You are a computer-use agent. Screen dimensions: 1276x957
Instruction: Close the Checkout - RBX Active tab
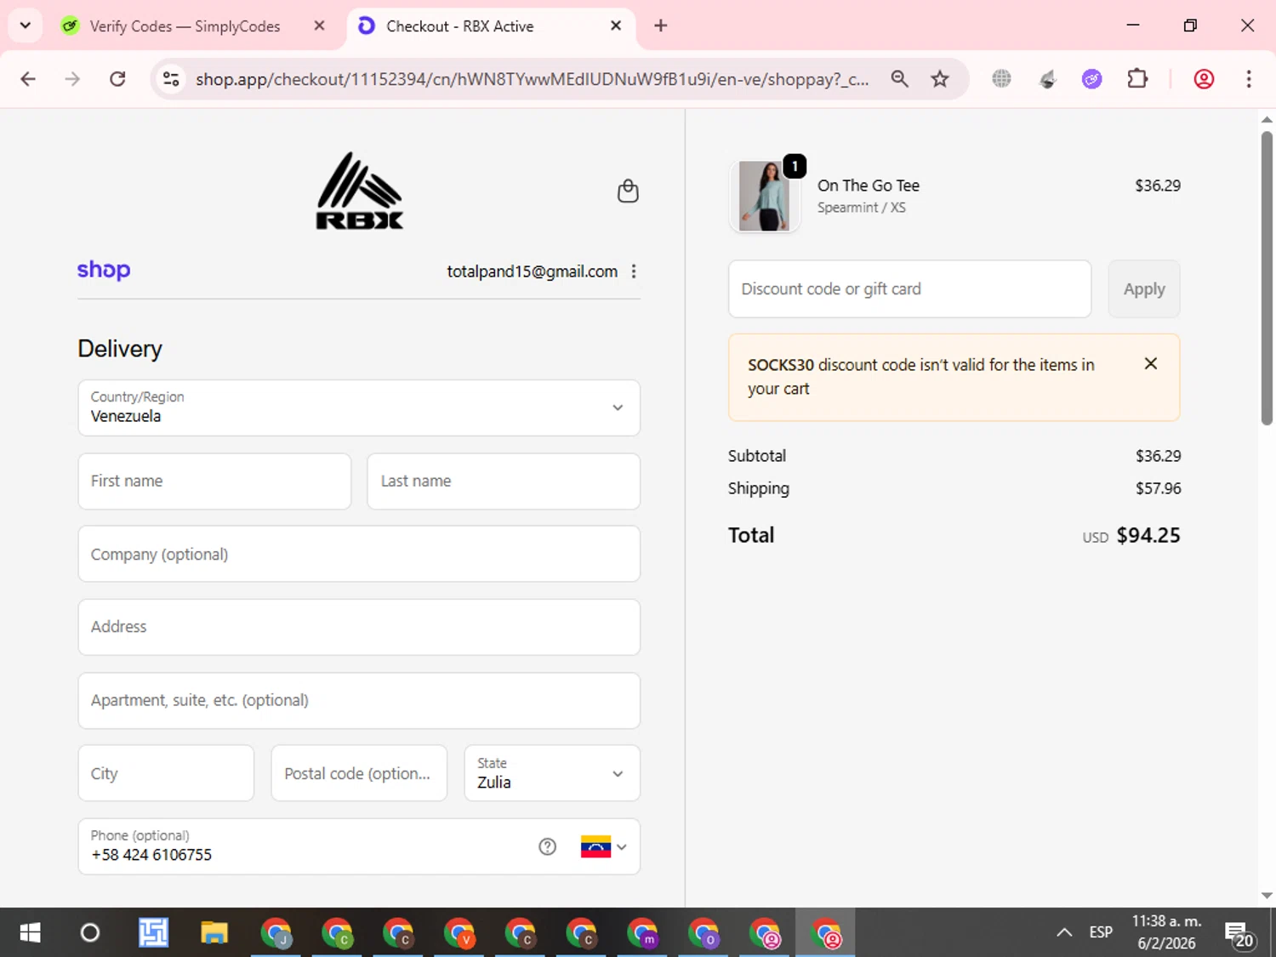click(x=616, y=26)
